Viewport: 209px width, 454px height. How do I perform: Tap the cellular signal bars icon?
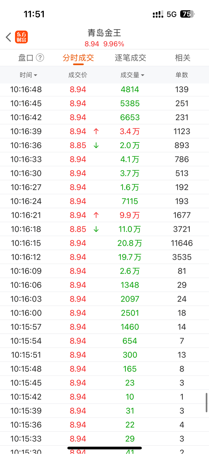point(158,14)
